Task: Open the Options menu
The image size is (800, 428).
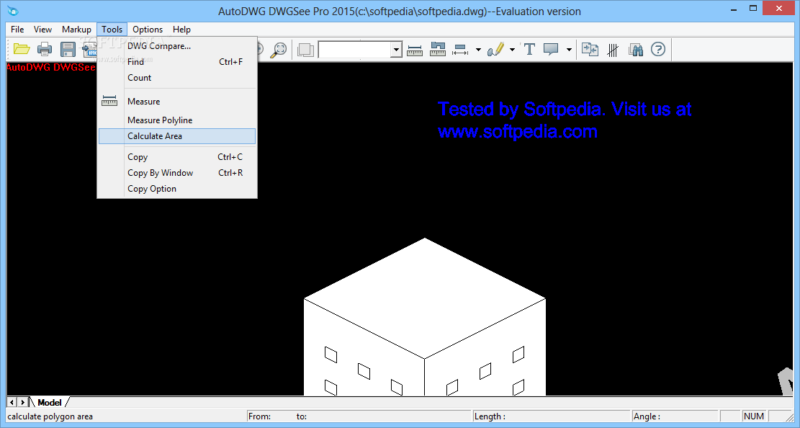Action: coord(148,29)
